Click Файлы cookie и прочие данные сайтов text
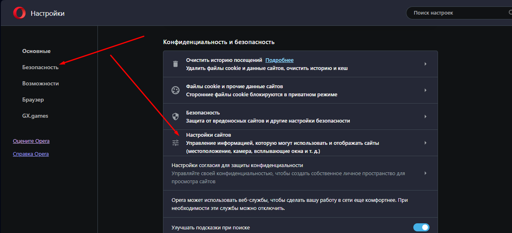 (x=235, y=86)
